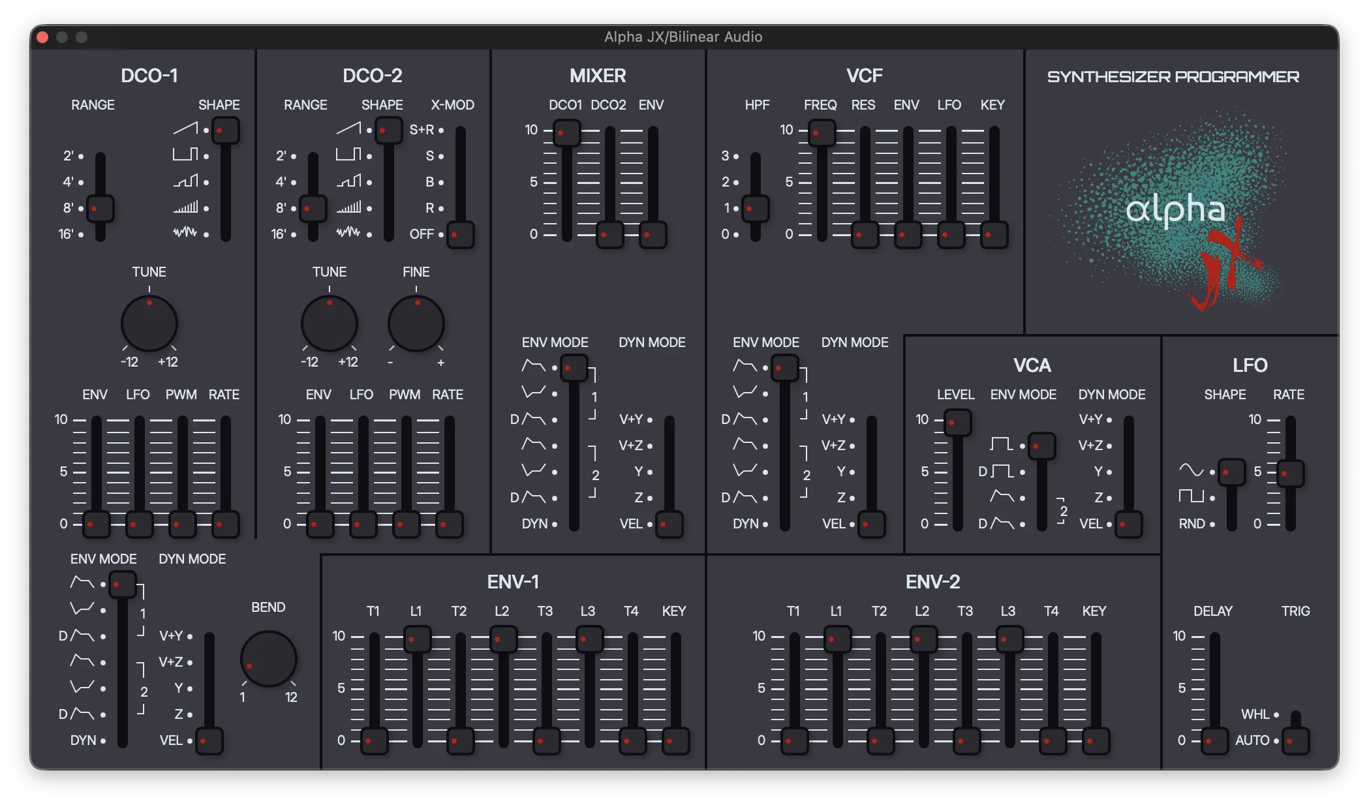1369x805 pixels.
Task: Click the LFO RATE slider handle
Action: click(1290, 474)
